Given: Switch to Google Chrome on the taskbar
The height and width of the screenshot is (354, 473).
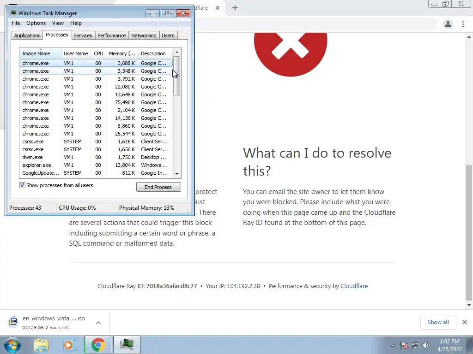Looking at the screenshot, I should (98, 345).
